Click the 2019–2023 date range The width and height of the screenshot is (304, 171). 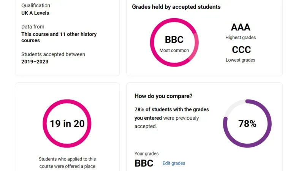point(35,62)
